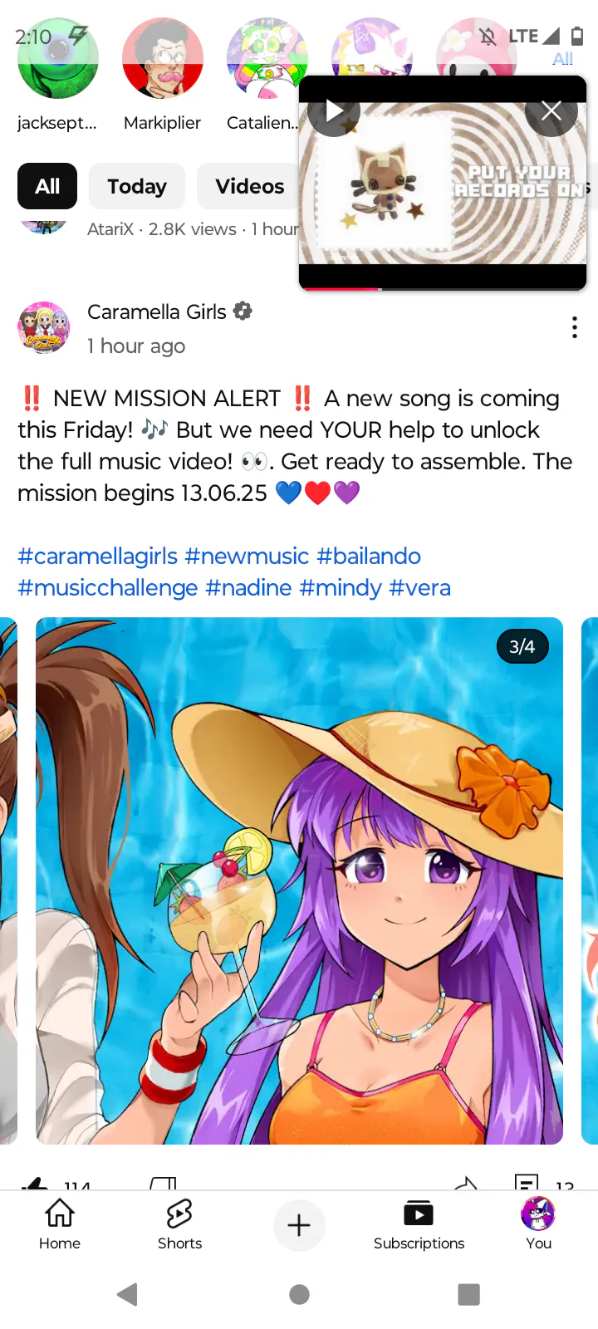Open jacksepticeye channel avatar

[x=58, y=59]
